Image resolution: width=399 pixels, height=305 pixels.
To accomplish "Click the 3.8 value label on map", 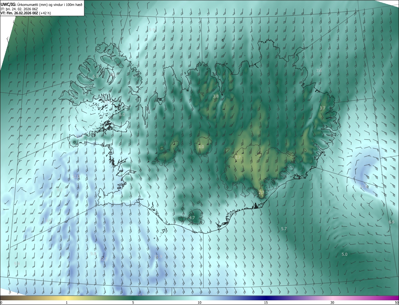I will coord(216,96).
